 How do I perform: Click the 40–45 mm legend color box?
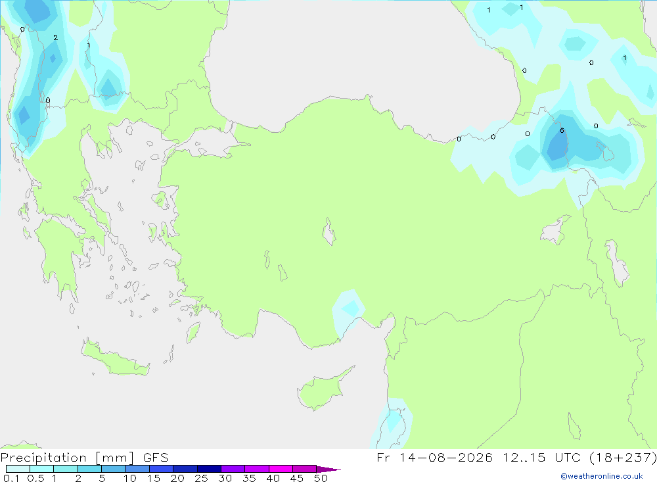[281, 469]
